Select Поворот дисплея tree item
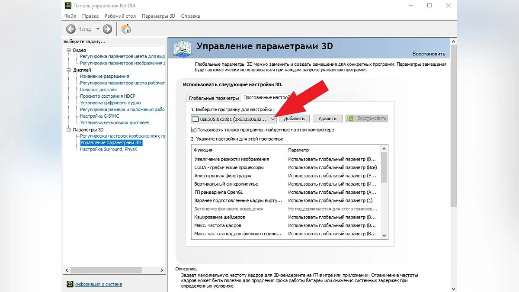The height and width of the screenshot is (292, 519). point(98,90)
